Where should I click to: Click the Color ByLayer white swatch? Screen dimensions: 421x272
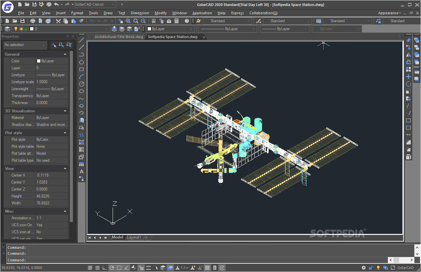coord(39,61)
